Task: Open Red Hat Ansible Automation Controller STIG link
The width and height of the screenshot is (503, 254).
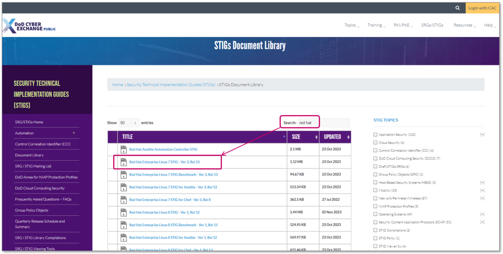Action: coord(163,149)
